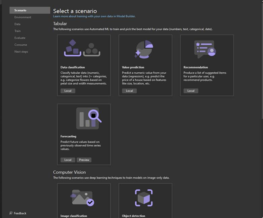The width and height of the screenshot is (263, 218).
Task: Navigate to the Consume step
Action: pyautogui.click(x=20, y=45)
